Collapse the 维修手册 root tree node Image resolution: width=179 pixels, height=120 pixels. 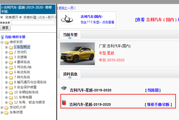(x=2, y=42)
